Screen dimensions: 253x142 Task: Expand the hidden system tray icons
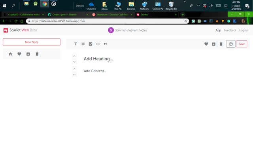click(198, 6)
